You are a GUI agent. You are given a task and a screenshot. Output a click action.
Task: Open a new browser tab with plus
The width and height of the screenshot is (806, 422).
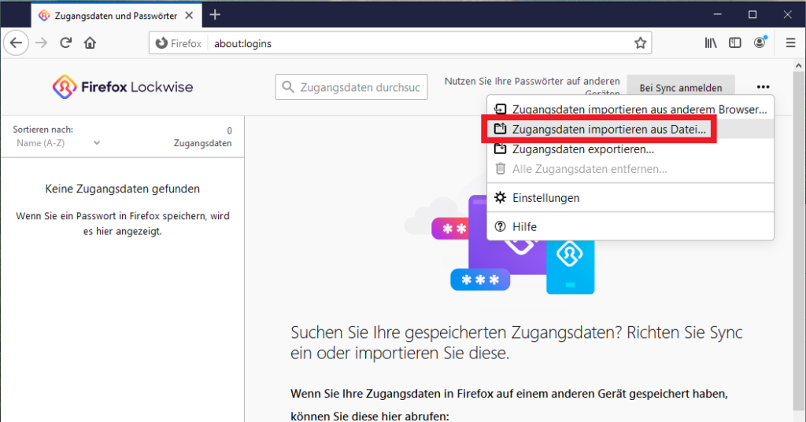point(215,16)
